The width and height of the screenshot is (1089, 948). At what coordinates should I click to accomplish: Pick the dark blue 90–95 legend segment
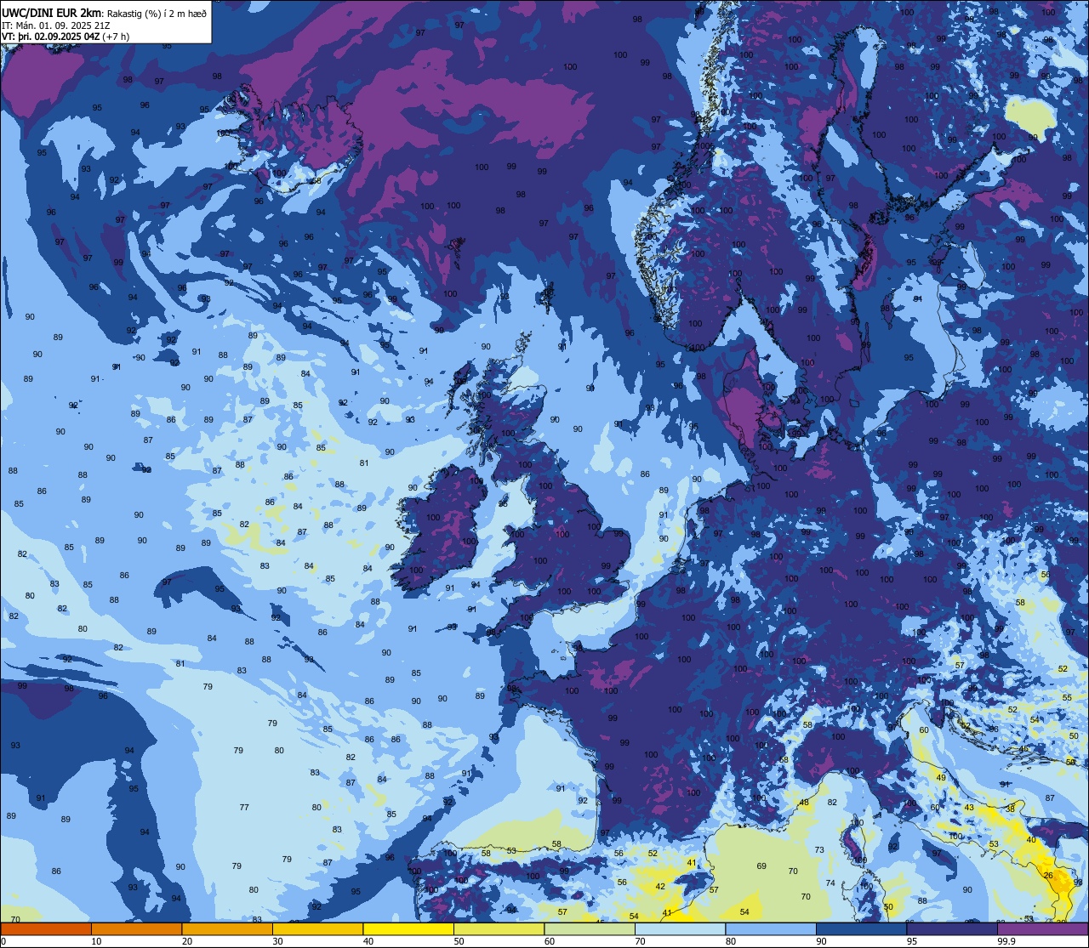coord(861,928)
